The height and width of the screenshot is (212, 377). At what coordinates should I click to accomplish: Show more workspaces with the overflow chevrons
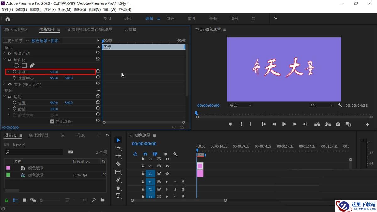coord(276,19)
